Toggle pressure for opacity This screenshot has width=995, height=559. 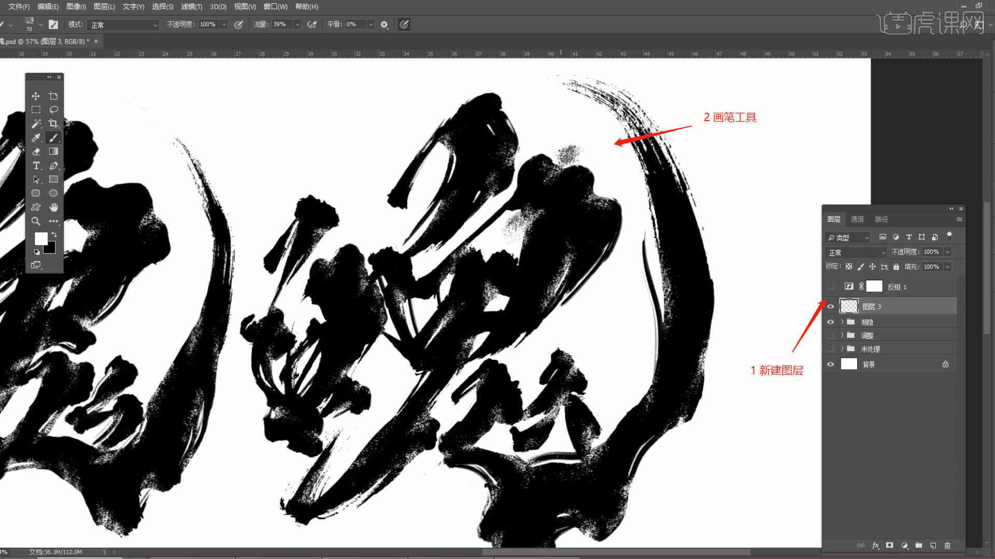click(238, 24)
